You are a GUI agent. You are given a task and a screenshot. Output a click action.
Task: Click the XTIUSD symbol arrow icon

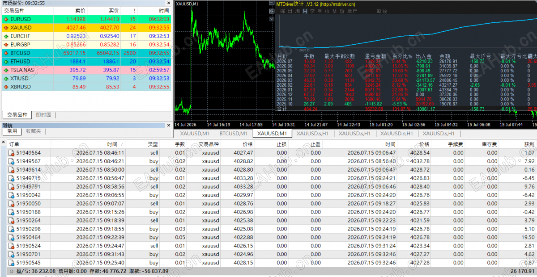point(6,79)
